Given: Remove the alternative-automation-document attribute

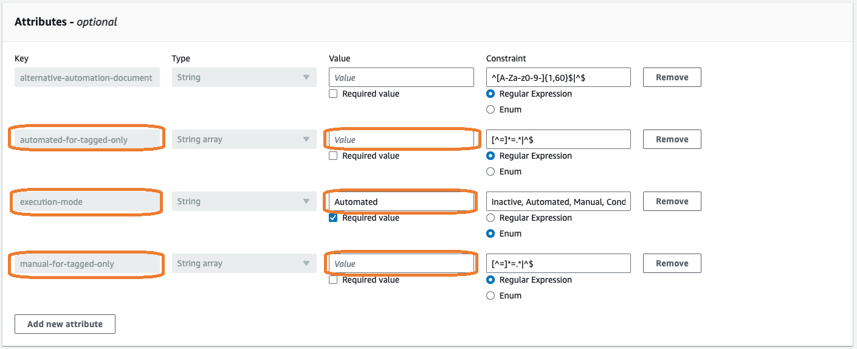Looking at the screenshot, I should pos(672,77).
